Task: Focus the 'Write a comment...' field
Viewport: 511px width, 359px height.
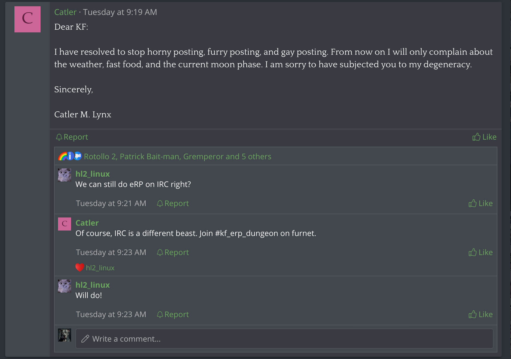Action: (284, 339)
